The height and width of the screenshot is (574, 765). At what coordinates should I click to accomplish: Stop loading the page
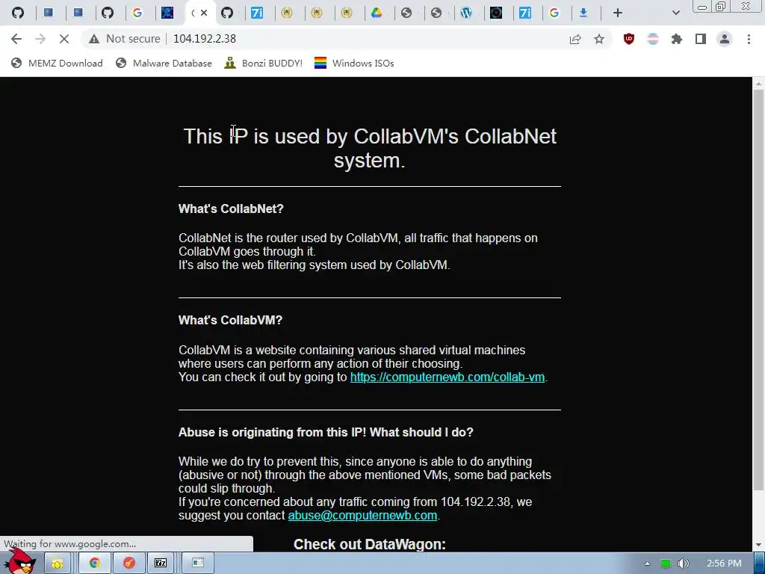[x=64, y=39]
